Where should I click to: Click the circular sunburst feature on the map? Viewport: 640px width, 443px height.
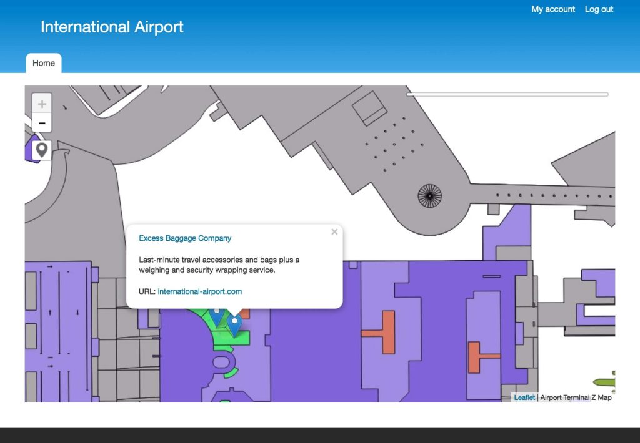coord(431,195)
